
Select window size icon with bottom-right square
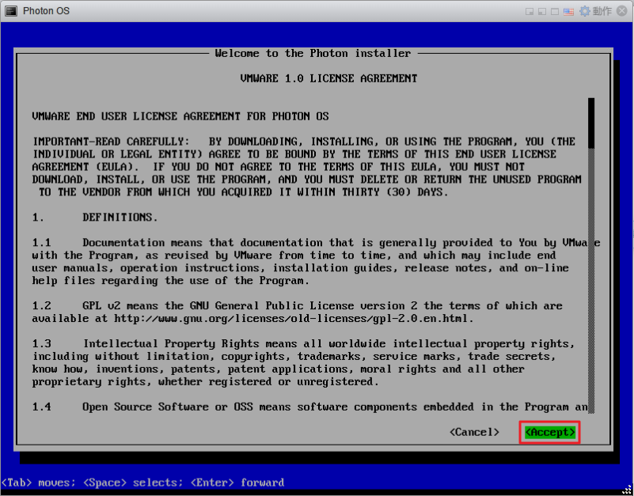(x=530, y=11)
